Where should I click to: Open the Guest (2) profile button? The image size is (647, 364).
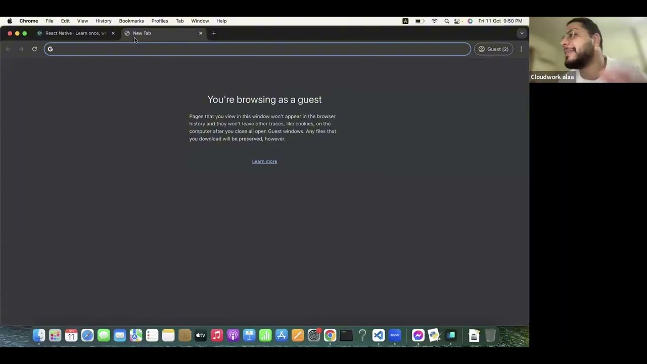coord(493,49)
